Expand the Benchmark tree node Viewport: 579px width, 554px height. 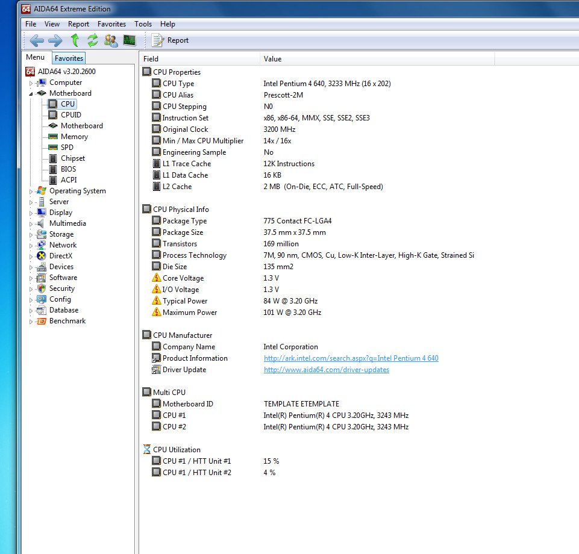pyautogui.click(x=31, y=322)
